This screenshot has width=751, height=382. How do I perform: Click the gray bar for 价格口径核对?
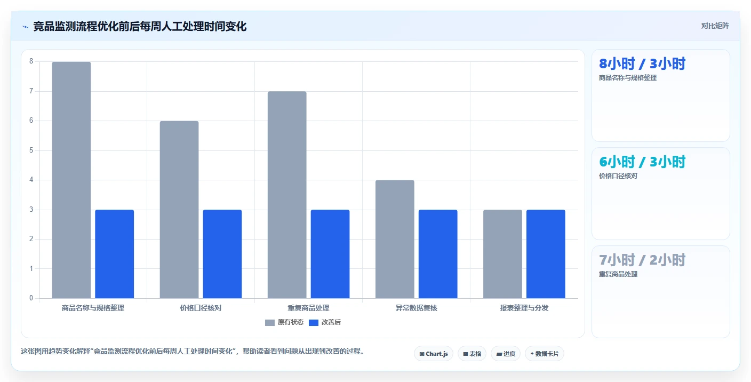tap(179, 210)
